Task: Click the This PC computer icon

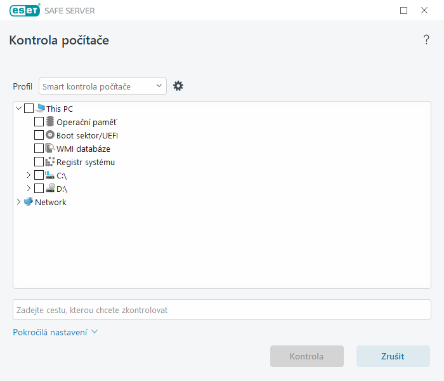Action: (x=41, y=109)
